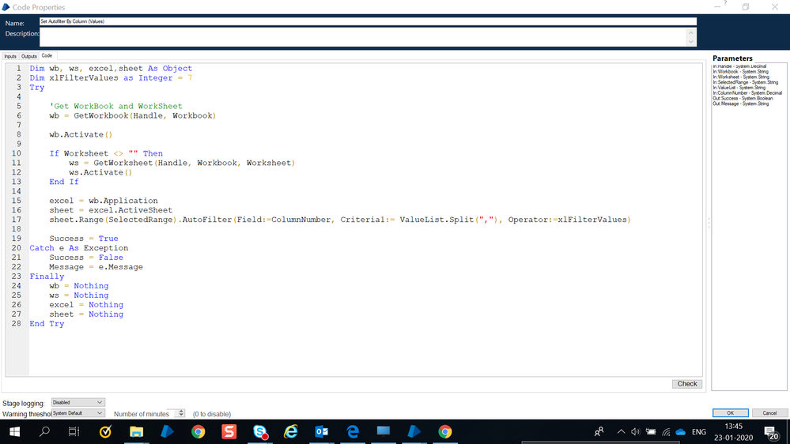Click the Cancel button
The height and width of the screenshot is (444, 790).
769,412
